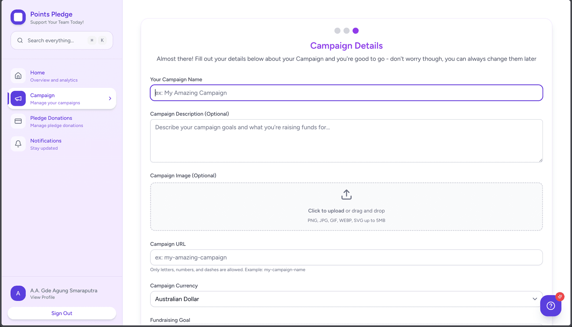Open the help question mark widget
This screenshot has height=327, width=572.
(x=550, y=306)
